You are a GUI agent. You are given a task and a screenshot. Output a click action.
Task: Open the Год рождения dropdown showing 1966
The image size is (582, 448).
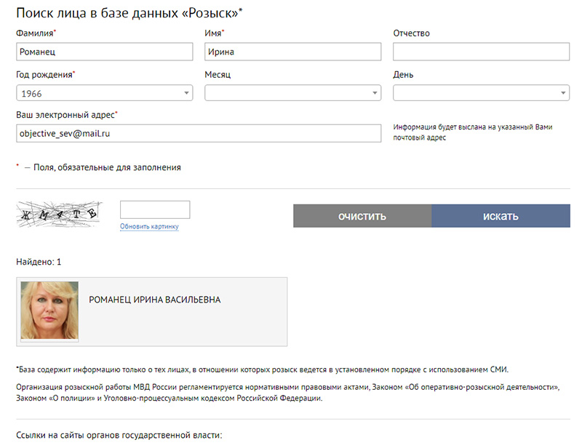(104, 93)
